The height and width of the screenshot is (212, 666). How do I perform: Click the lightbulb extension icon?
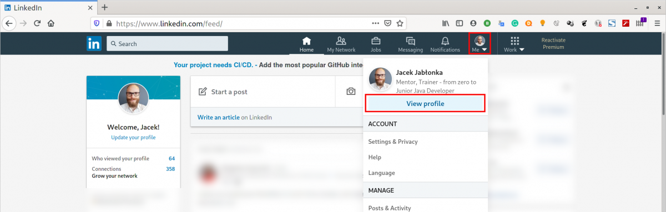(542, 24)
